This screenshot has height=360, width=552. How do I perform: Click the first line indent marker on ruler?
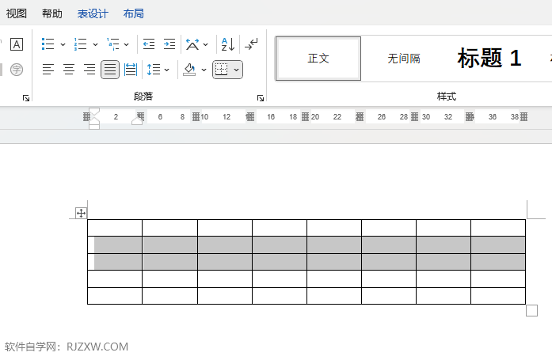pyautogui.click(x=94, y=112)
